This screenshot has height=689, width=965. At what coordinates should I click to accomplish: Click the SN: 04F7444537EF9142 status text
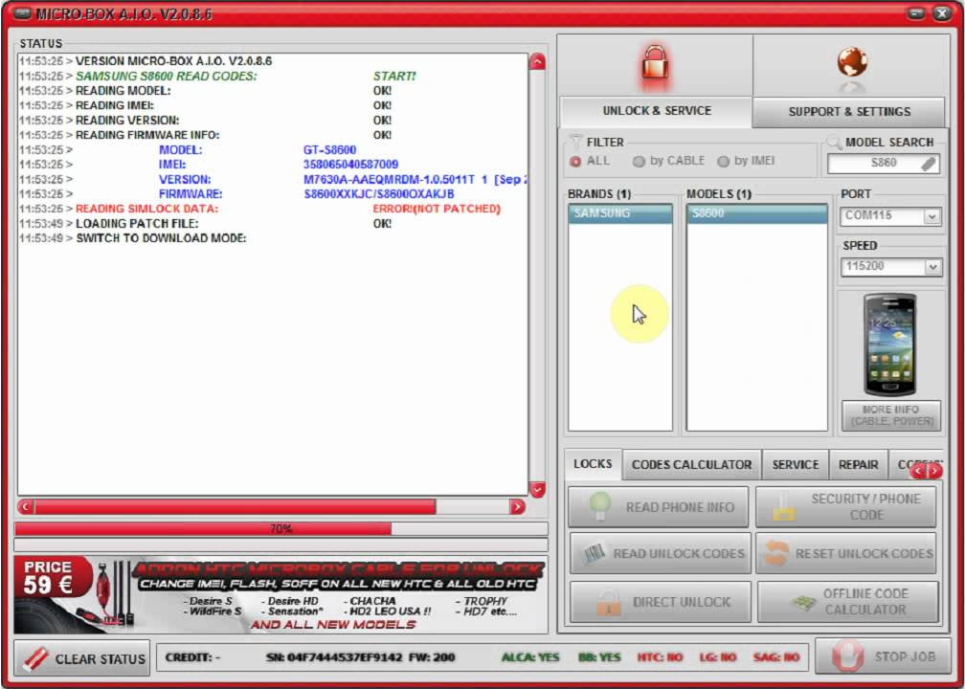(x=334, y=657)
